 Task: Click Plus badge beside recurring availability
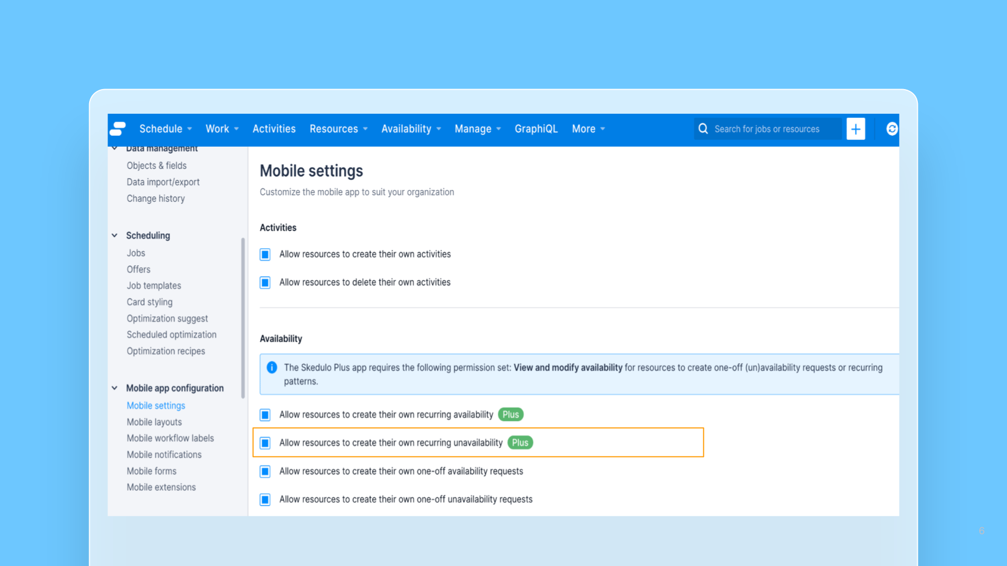coord(510,415)
